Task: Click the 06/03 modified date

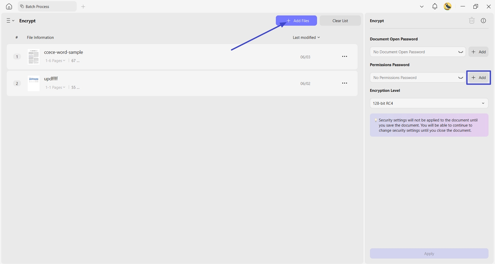Action: (305, 57)
